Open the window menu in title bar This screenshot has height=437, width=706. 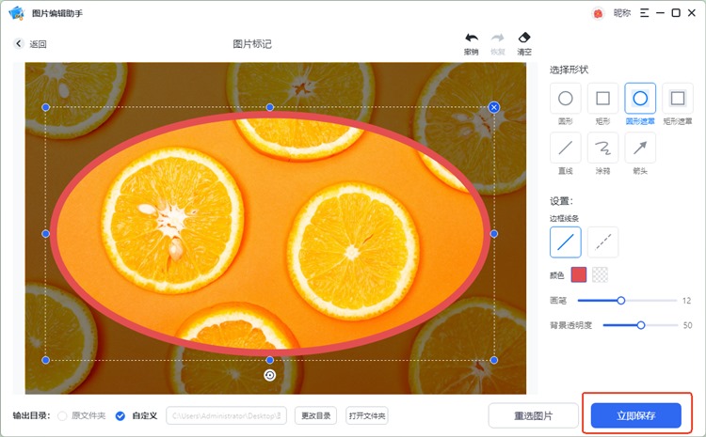[645, 13]
